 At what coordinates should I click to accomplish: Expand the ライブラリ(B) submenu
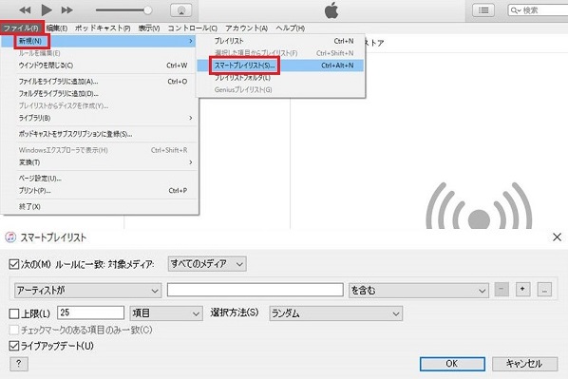click(x=99, y=118)
